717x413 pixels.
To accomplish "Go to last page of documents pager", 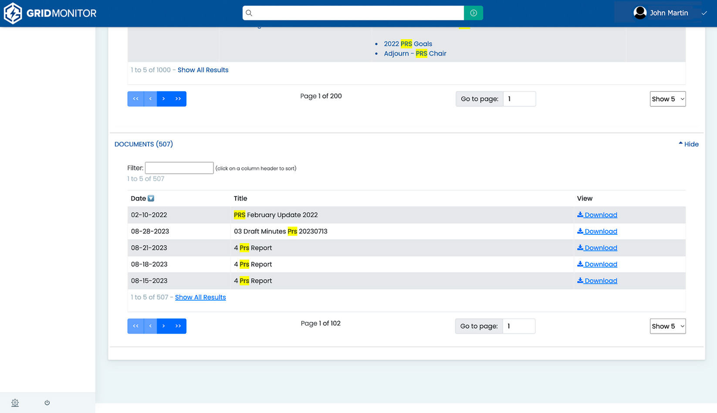I will click(178, 326).
